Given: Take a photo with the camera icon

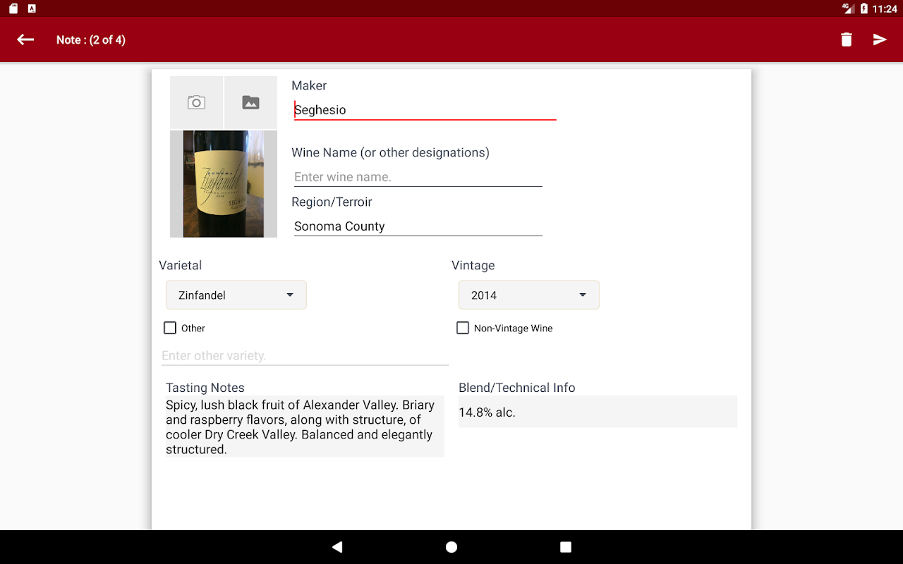Looking at the screenshot, I should coord(196,103).
